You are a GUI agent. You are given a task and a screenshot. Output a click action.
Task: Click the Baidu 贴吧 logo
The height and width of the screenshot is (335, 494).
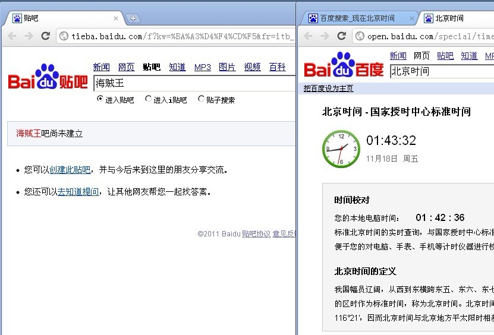48,77
